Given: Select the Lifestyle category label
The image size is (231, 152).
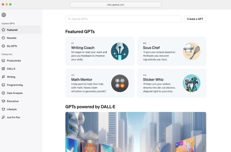Looking at the screenshot, I should click(x=12, y=109).
